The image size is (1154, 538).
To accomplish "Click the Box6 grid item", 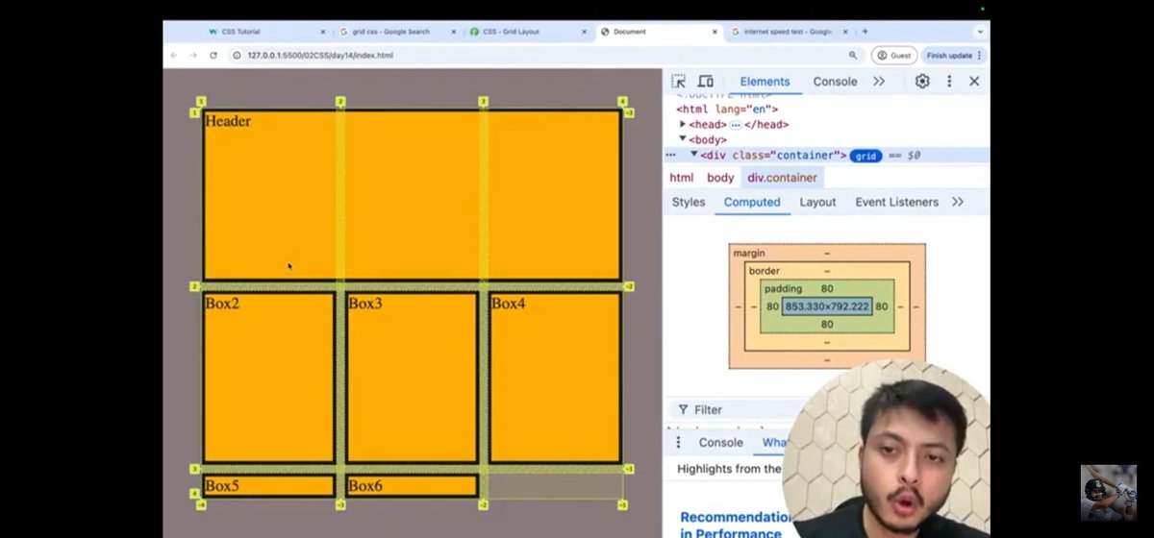I will 412,486.
